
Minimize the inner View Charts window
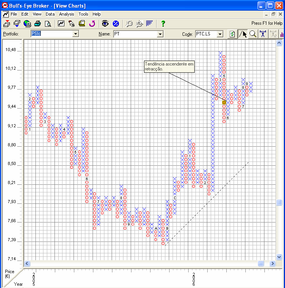click(x=266, y=14)
